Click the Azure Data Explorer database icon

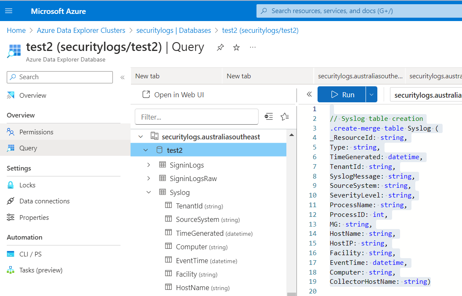pos(14,51)
